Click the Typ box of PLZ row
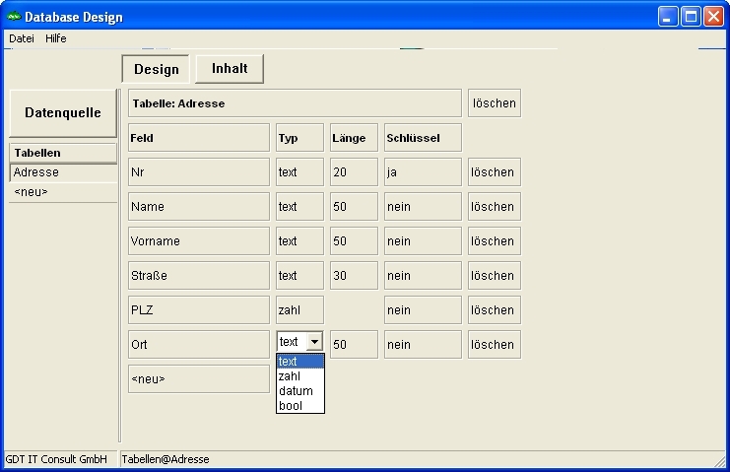 pos(299,310)
